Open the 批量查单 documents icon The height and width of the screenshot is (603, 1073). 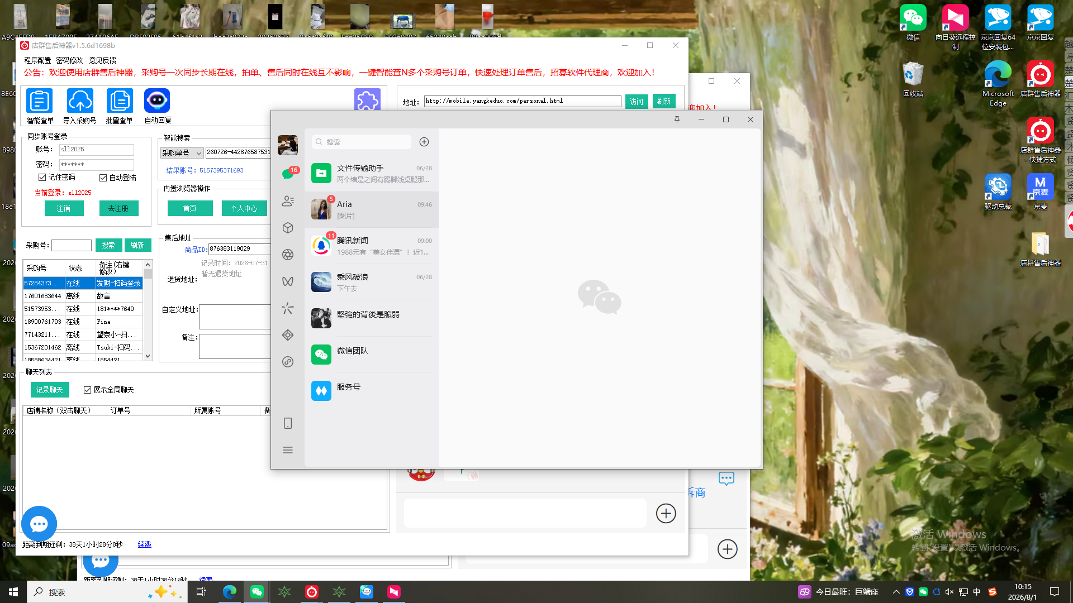(120, 101)
